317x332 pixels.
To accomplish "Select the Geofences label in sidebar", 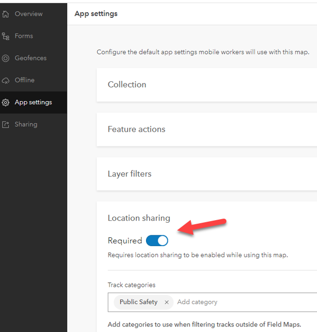I will (x=31, y=58).
